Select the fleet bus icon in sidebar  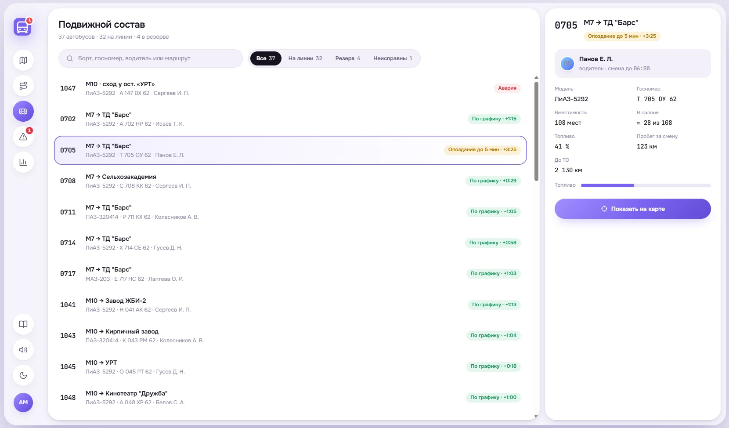tap(23, 111)
